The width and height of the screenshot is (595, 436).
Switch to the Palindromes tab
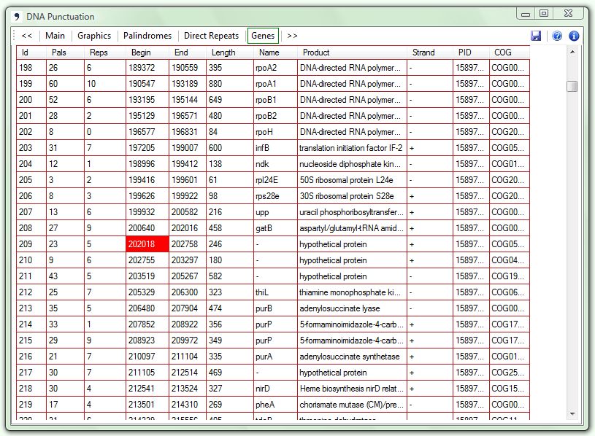147,36
